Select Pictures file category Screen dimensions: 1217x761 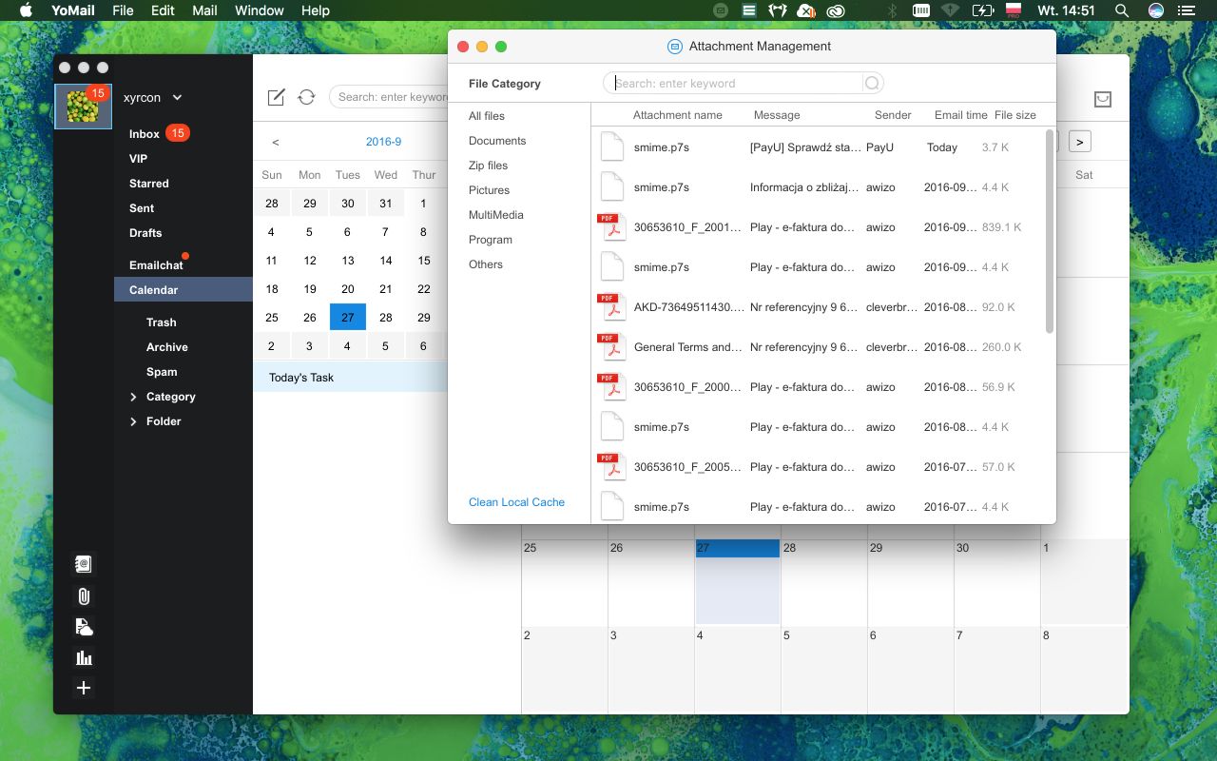pyautogui.click(x=489, y=190)
